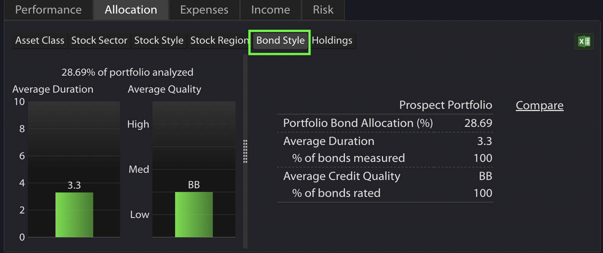Open the Holdings sub-tab

point(332,40)
